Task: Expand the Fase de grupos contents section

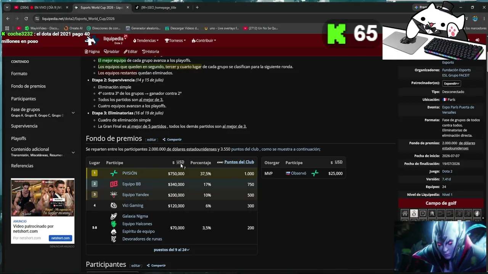Action: click(x=73, y=112)
